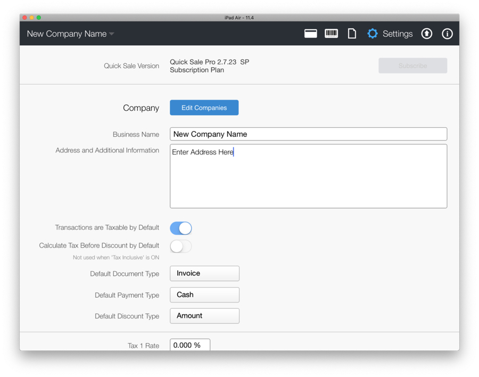Click the Business Name text field
This screenshot has height=377, width=479.
[x=308, y=134]
